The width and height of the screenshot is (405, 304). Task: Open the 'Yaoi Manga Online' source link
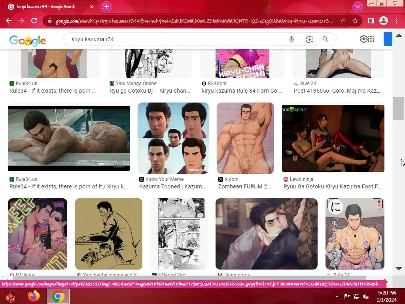tap(136, 84)
